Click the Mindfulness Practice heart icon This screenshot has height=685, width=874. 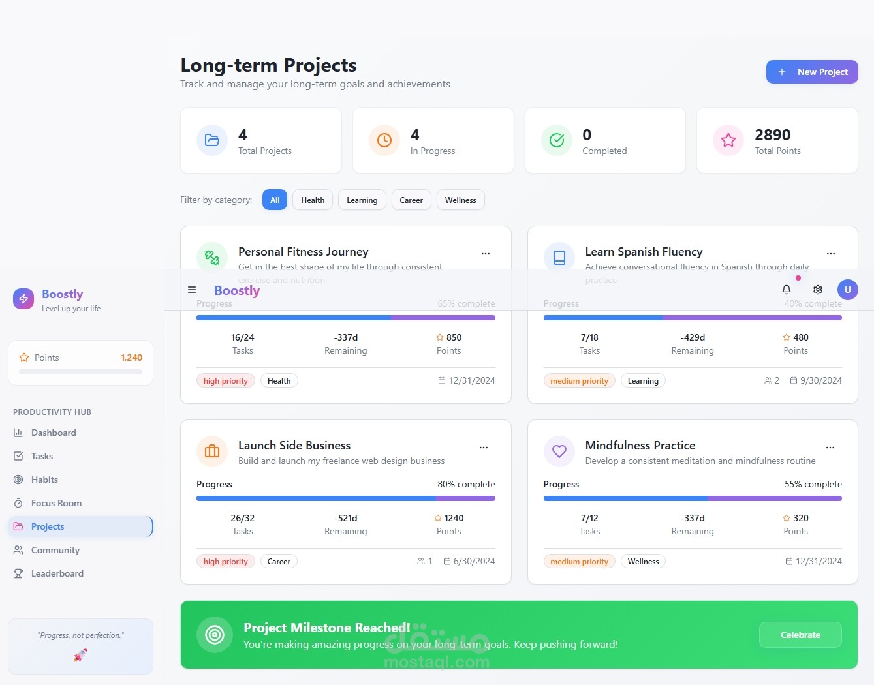[559, 451]
